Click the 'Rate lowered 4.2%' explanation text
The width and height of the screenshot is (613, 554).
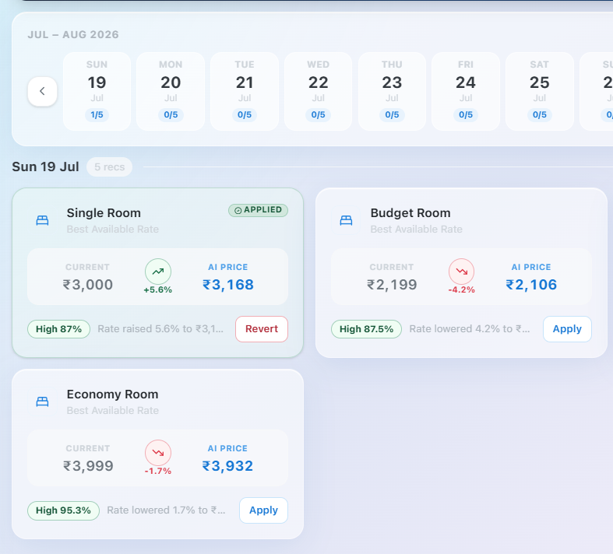(x=470, y=329)
